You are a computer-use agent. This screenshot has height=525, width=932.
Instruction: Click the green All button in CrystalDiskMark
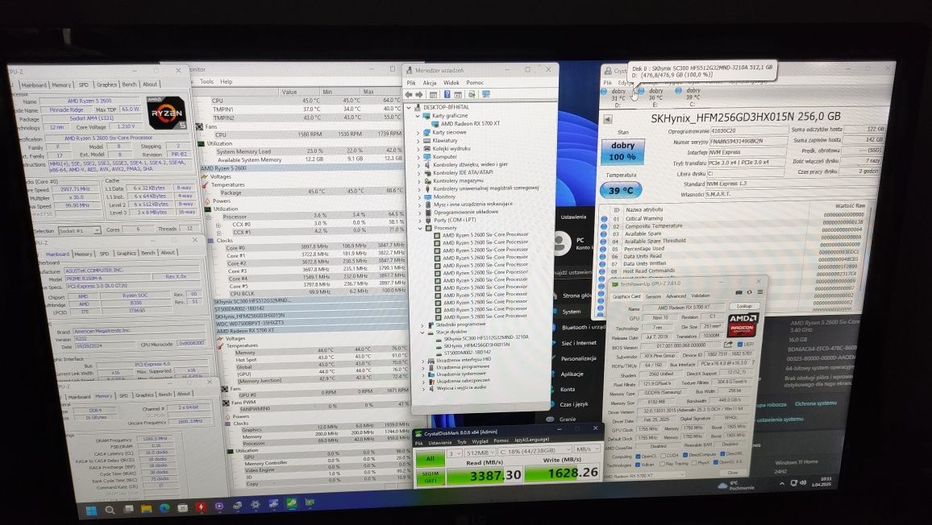point(431,459)
